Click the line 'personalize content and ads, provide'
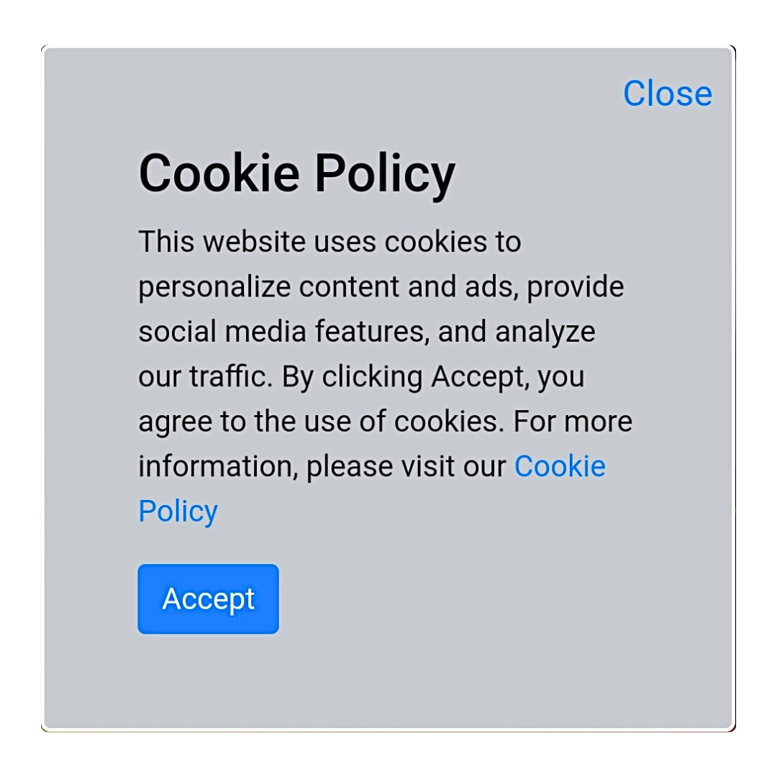777x777 pixels. point(381,287)
